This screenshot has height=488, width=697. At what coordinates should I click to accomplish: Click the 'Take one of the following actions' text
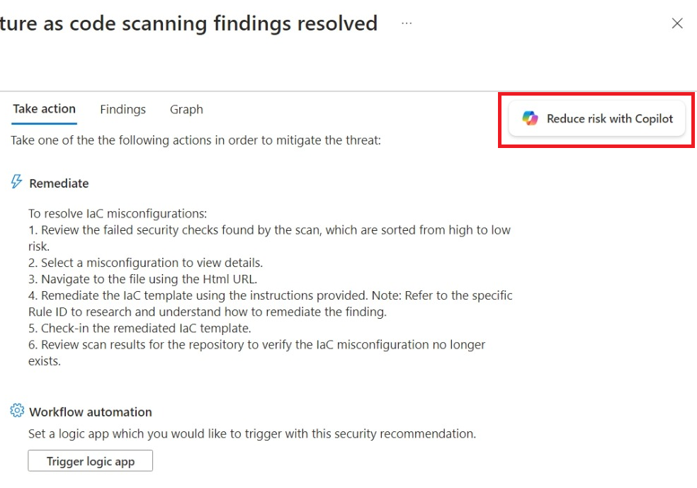(x=195, y=140)
